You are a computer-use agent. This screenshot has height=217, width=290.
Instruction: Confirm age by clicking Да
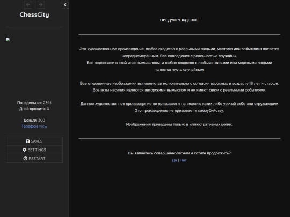tap(174, 160)
